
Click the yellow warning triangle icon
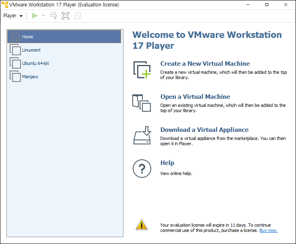coord(142,225)
